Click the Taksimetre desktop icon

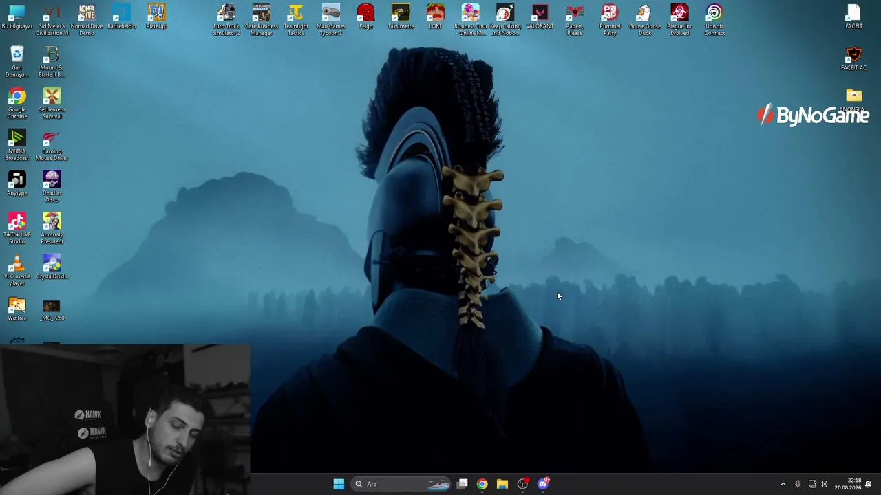(x=401, y=17)
